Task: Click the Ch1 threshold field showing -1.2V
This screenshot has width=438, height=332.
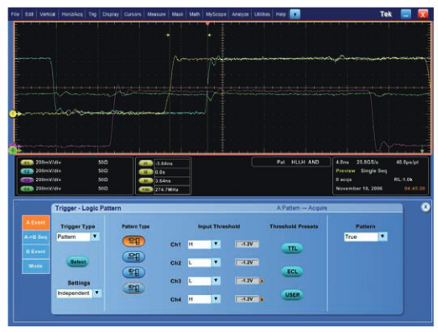Action: (x=247, y=244)
